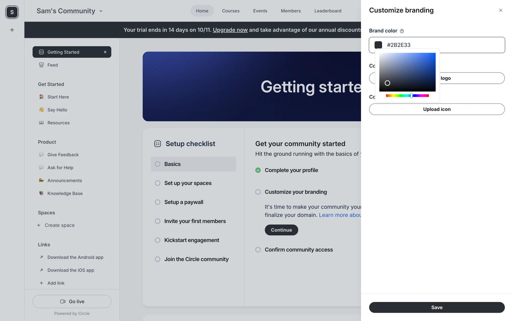513x321 pixels.
Task: Click the rainbow hue slider
Action: coord(407,96)
